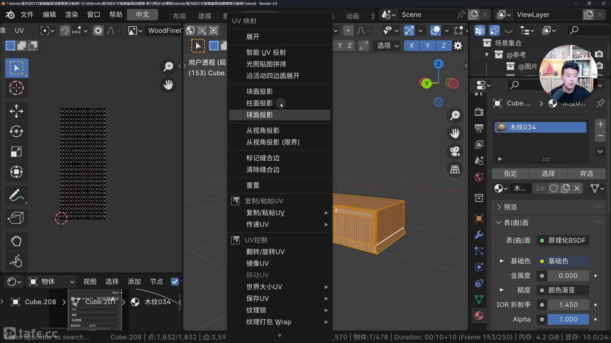This screenshot has width=611, height=343.
Task: Click the 弃选 button
Action: [586, 174]
